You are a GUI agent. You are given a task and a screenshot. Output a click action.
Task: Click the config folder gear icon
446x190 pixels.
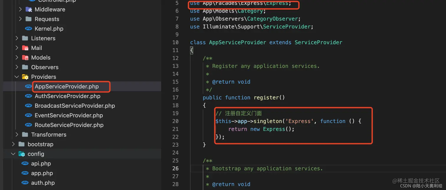click(x=22, y=154)
